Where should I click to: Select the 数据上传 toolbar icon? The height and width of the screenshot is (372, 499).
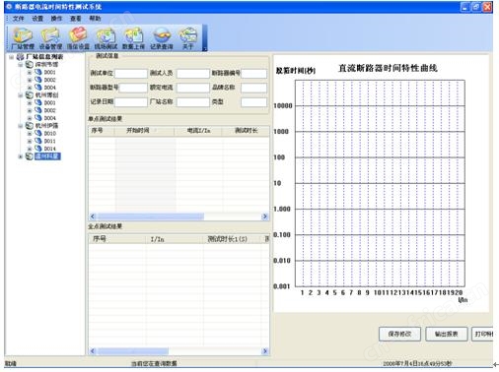tap(133, 38)
